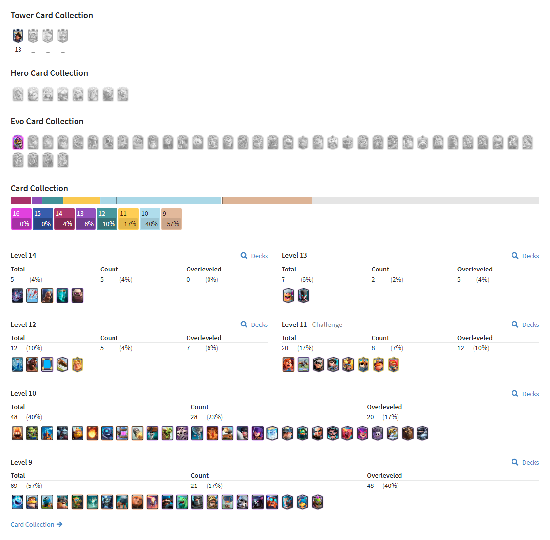Image resolution: width=550 pixels, height=540 pixels.
Task: Click the pink level 16 percentage box
Action: point(21,219)
